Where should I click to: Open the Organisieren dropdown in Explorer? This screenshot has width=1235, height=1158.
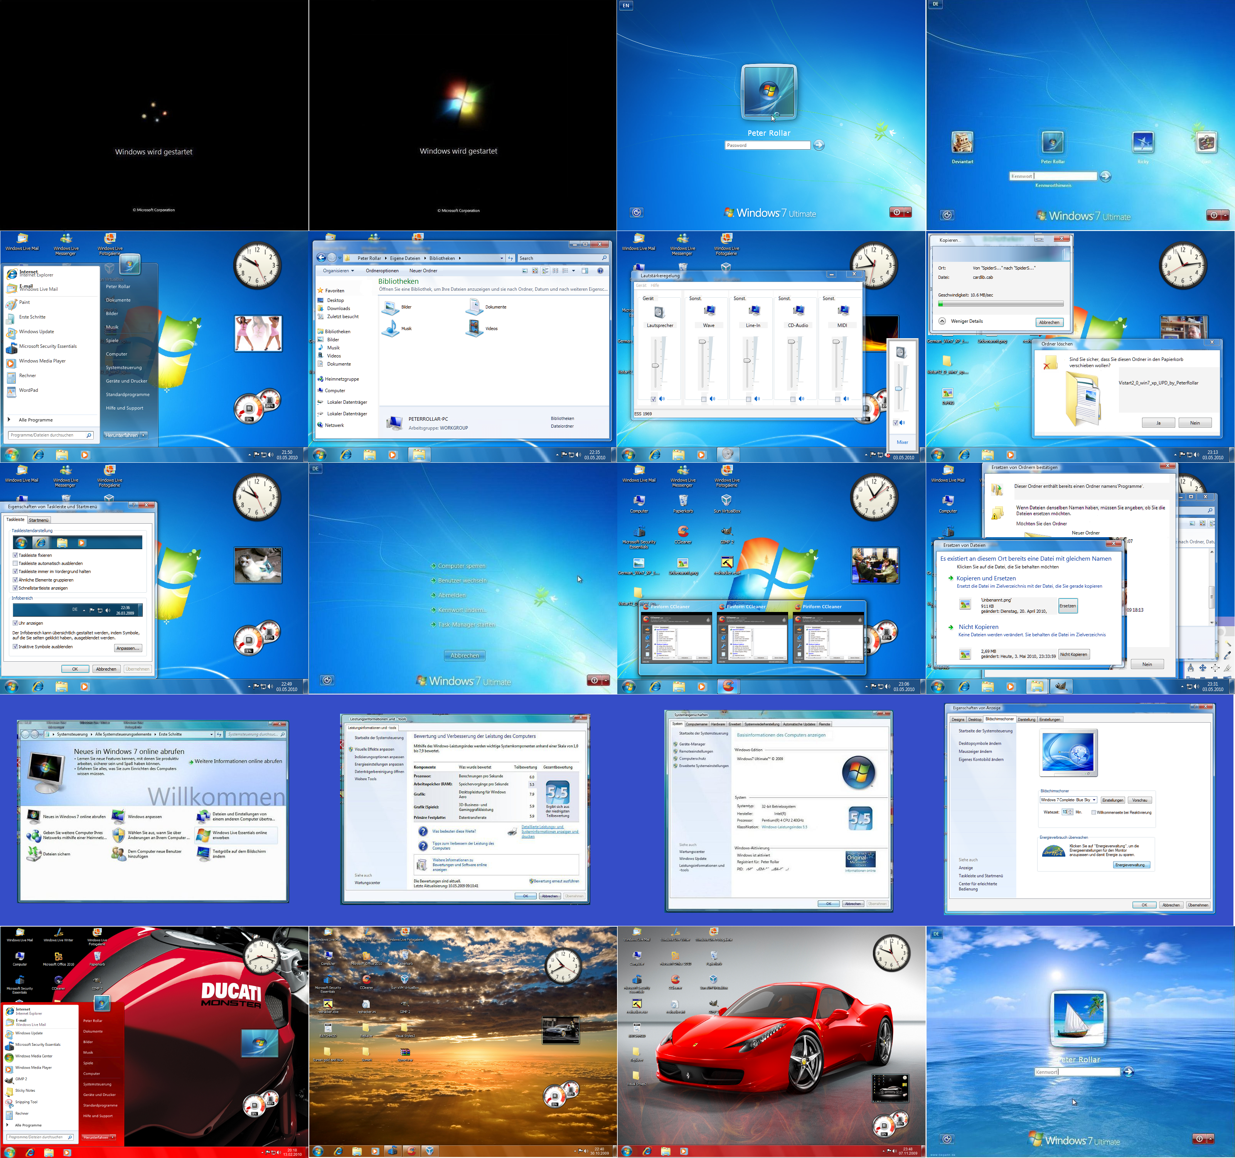(339, 270)
